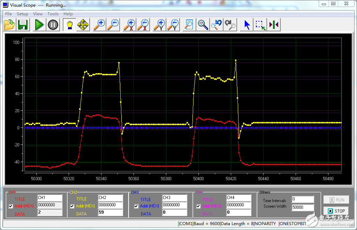Screen dimensions: 357x230
Task: Select the yellow hand pan tool
Action: point(69,25)
